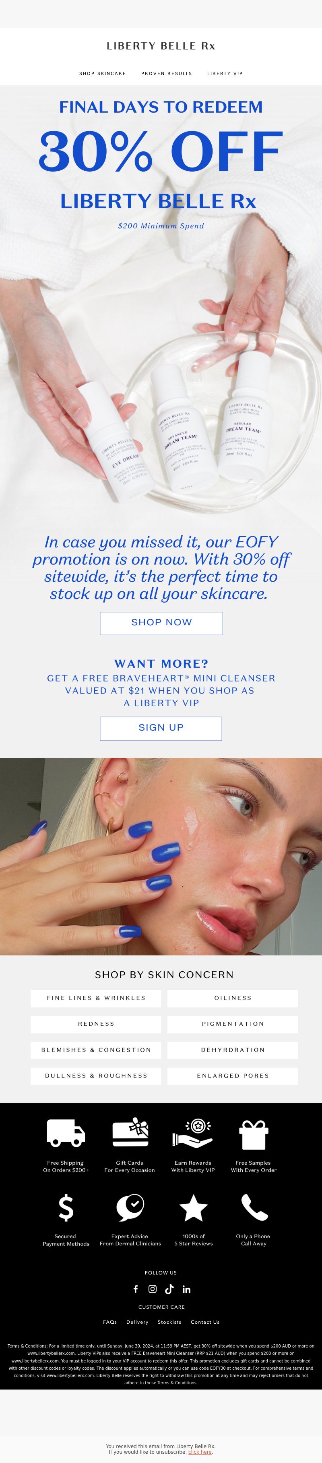Viewport: 322px width, 1463px height.
Task: Click the TikTok icon in the footer
Action: coord(169,1289)
